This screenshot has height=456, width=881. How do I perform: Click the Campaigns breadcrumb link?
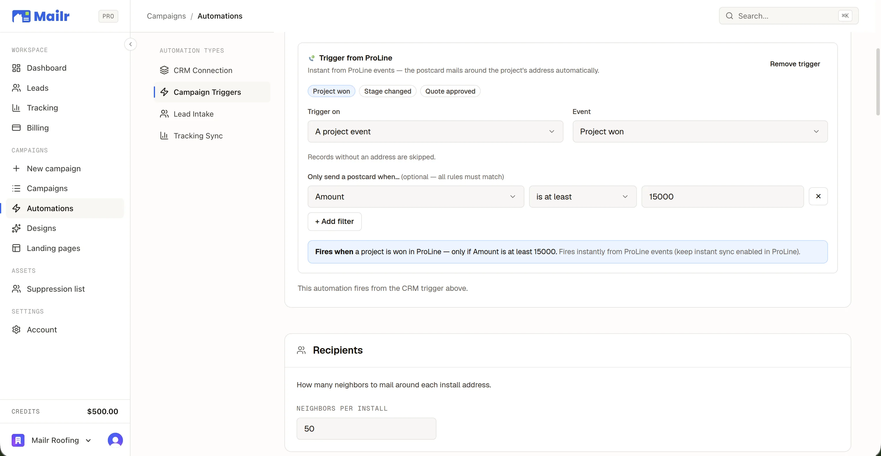pyautogui.click(x=166, y=16)
